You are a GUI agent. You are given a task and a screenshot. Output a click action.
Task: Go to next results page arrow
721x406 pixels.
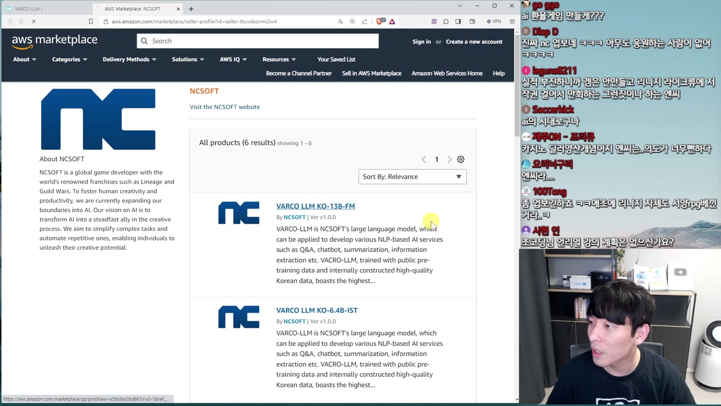(450, 160)
